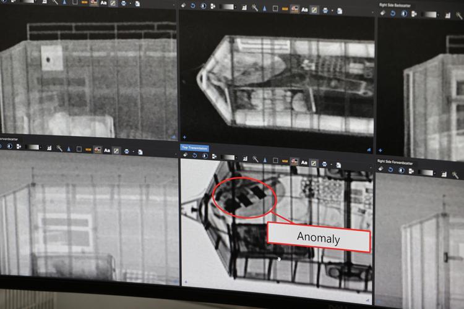Click flip image icon in lower left Forwardscatter toolbar

(x=19, y=146)
